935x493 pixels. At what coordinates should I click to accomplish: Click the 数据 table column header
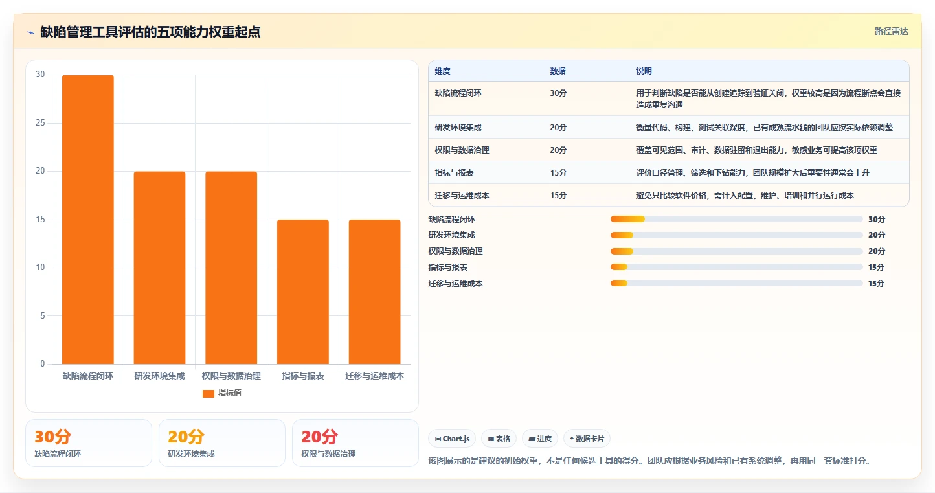[x=558, y=71]
